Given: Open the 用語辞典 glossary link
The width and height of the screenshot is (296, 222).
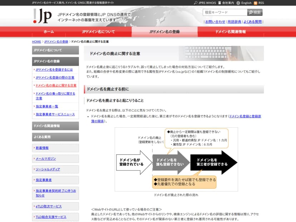Looking at the screenshot, I should pos(234,22).
